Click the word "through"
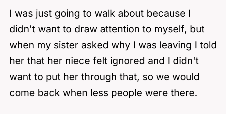 coord(99,77)
